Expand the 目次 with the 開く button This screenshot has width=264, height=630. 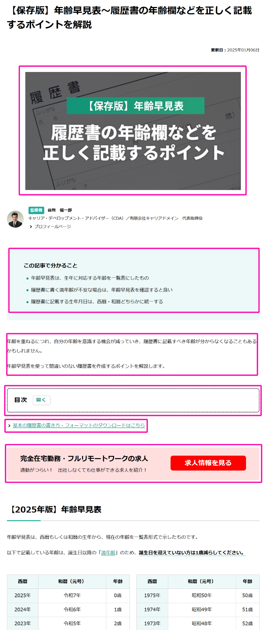pyautogui.click(x=41, y=400)
